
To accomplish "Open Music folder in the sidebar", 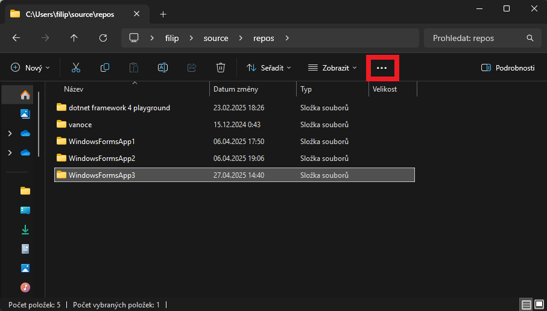I will pyautogui.click(x=25, y=287).
